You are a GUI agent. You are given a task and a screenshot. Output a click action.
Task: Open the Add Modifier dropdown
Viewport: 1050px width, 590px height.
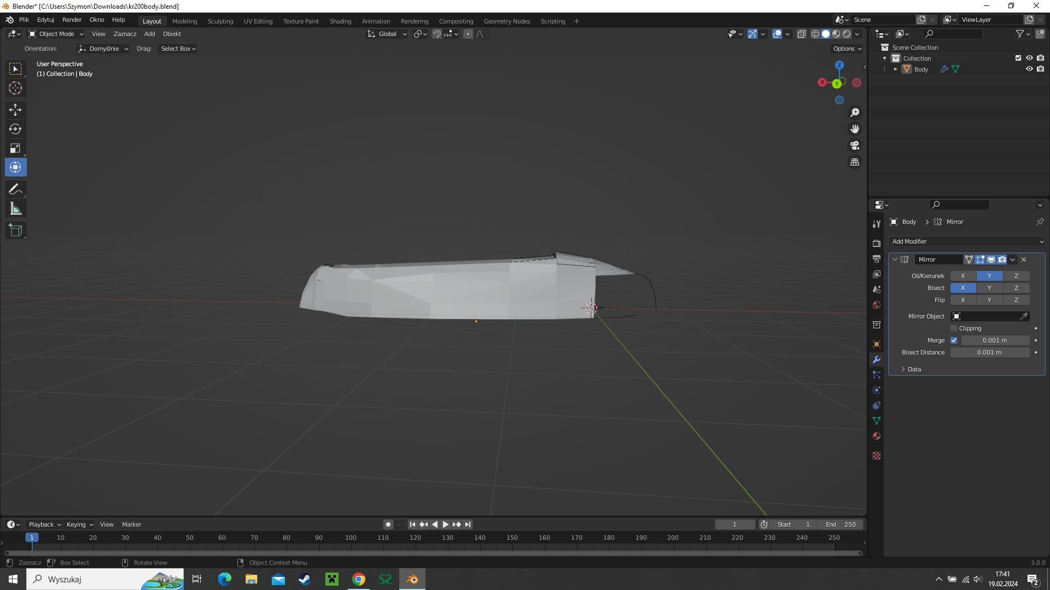(x=967, y=241)
